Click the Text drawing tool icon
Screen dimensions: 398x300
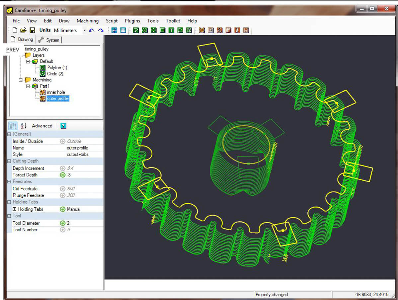tap(171, 30)
